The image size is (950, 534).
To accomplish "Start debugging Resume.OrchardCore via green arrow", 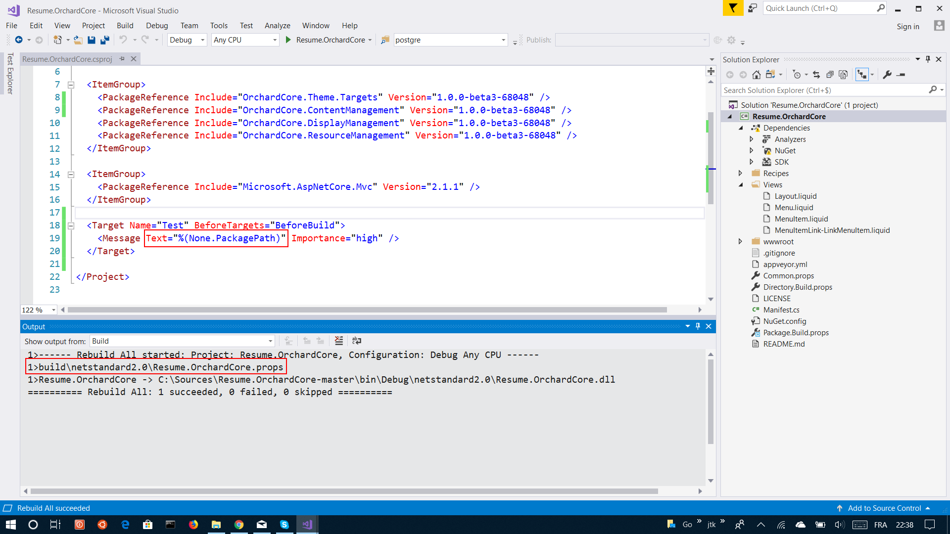I will (288, 40).
